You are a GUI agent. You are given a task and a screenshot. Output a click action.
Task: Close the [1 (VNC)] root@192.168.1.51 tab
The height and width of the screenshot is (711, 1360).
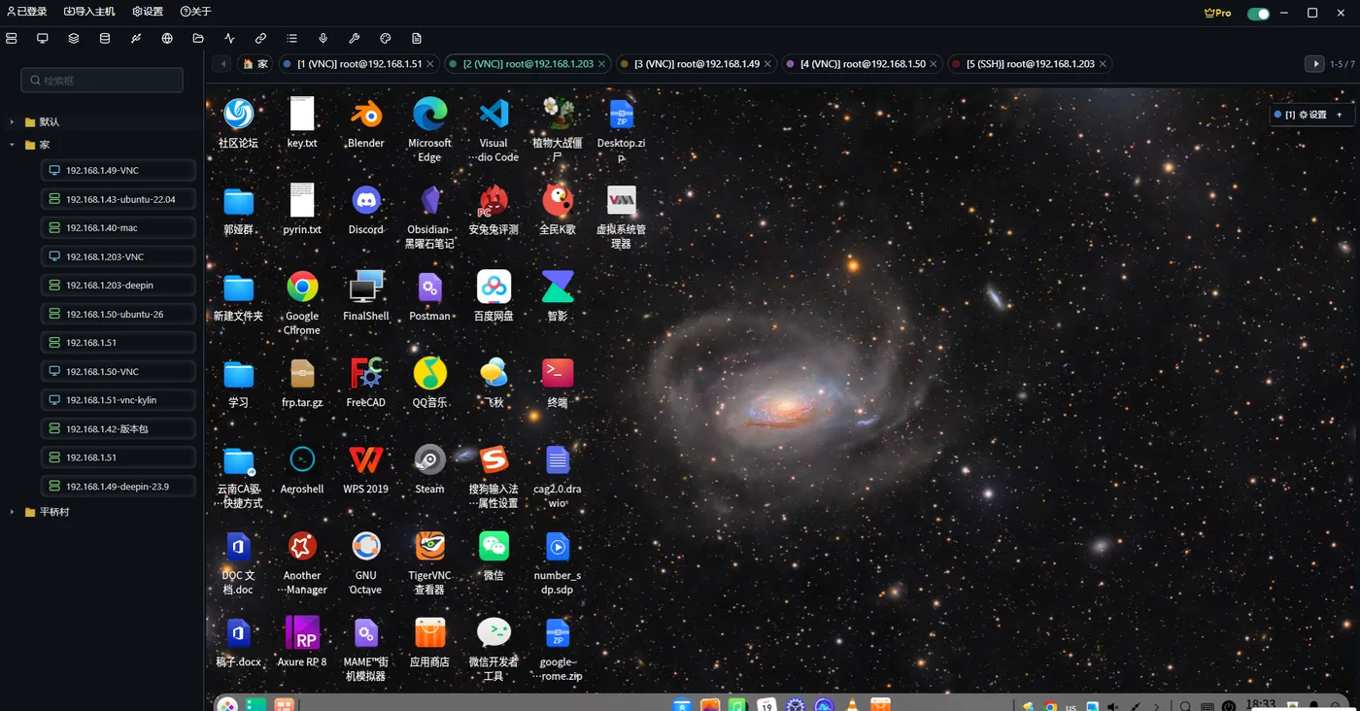pyautogui.click(x=430, y=64)
